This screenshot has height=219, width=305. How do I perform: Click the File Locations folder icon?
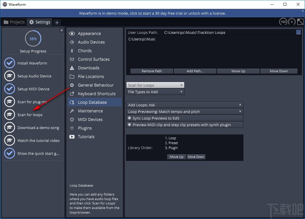pos(72,77)
